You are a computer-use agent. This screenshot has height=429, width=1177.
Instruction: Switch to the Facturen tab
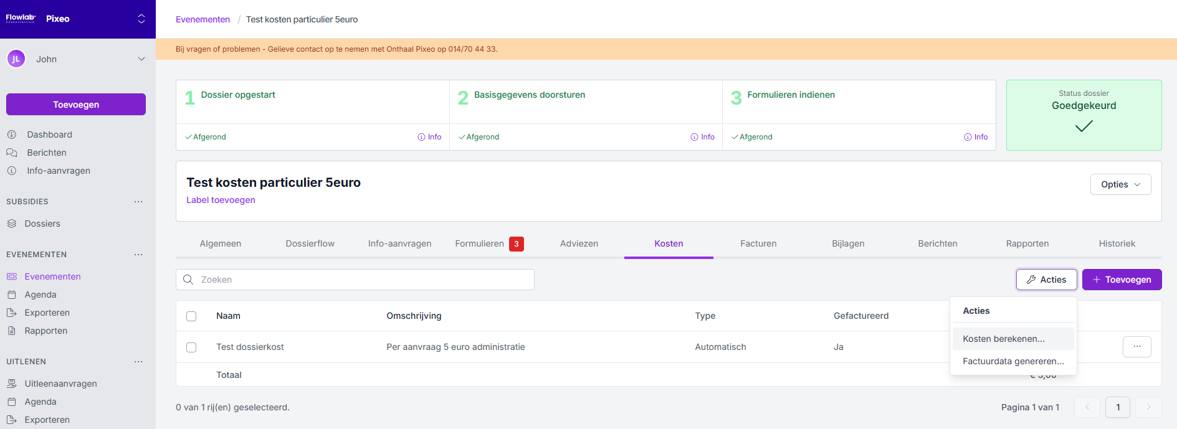[758, 243]
